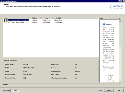Viewport: 125px width, 93px height.
Task: Click Model value DVDRW LDW-811S
Action: pos(28,68)
